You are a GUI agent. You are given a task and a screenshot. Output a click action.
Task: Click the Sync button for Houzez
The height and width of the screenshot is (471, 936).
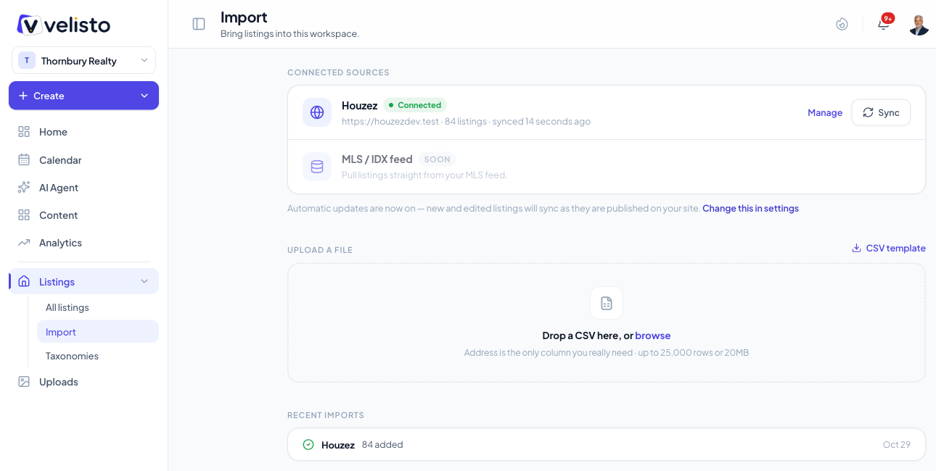[881, 112]
